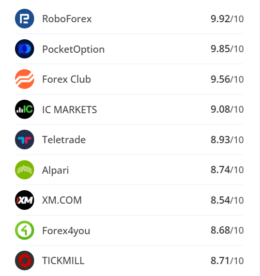Click the TICKMILL red hexagon logo
Viewport: 260px width, 276px height.
click(x=24, y=260)
